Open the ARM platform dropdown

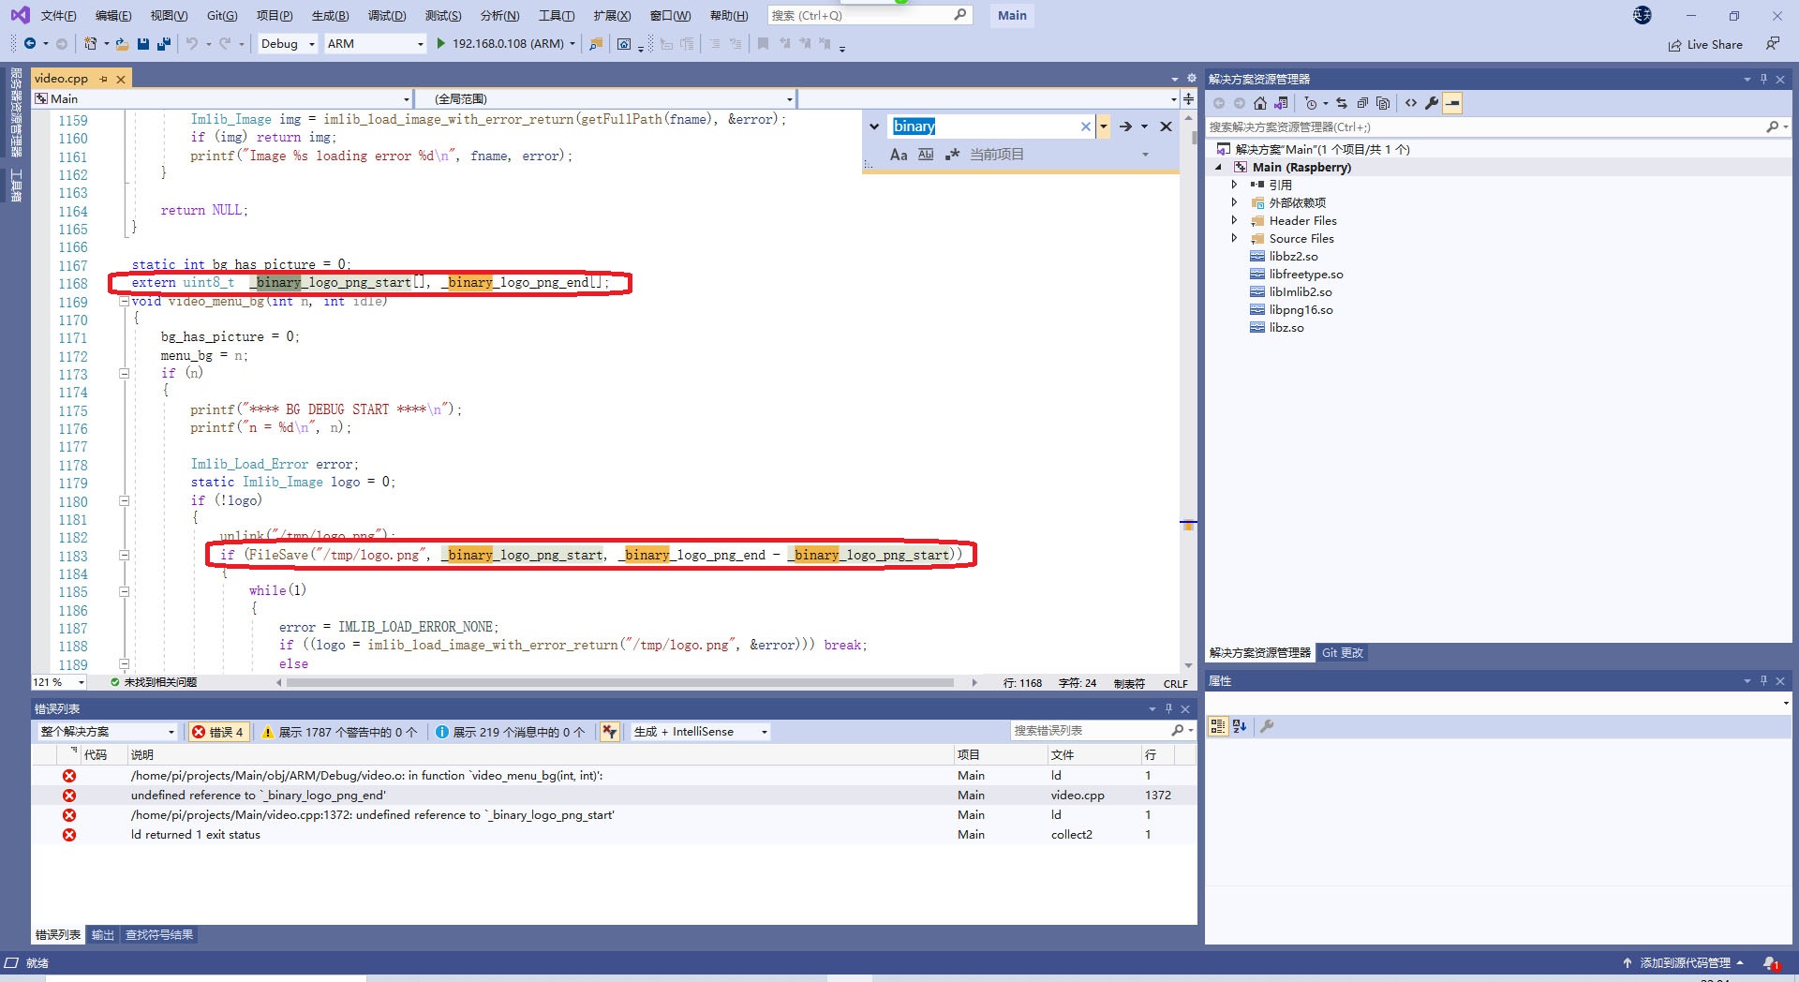click(x=375, y=43)
